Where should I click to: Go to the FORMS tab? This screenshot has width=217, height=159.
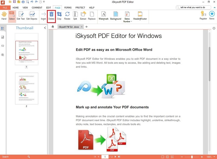click(68, 8)
